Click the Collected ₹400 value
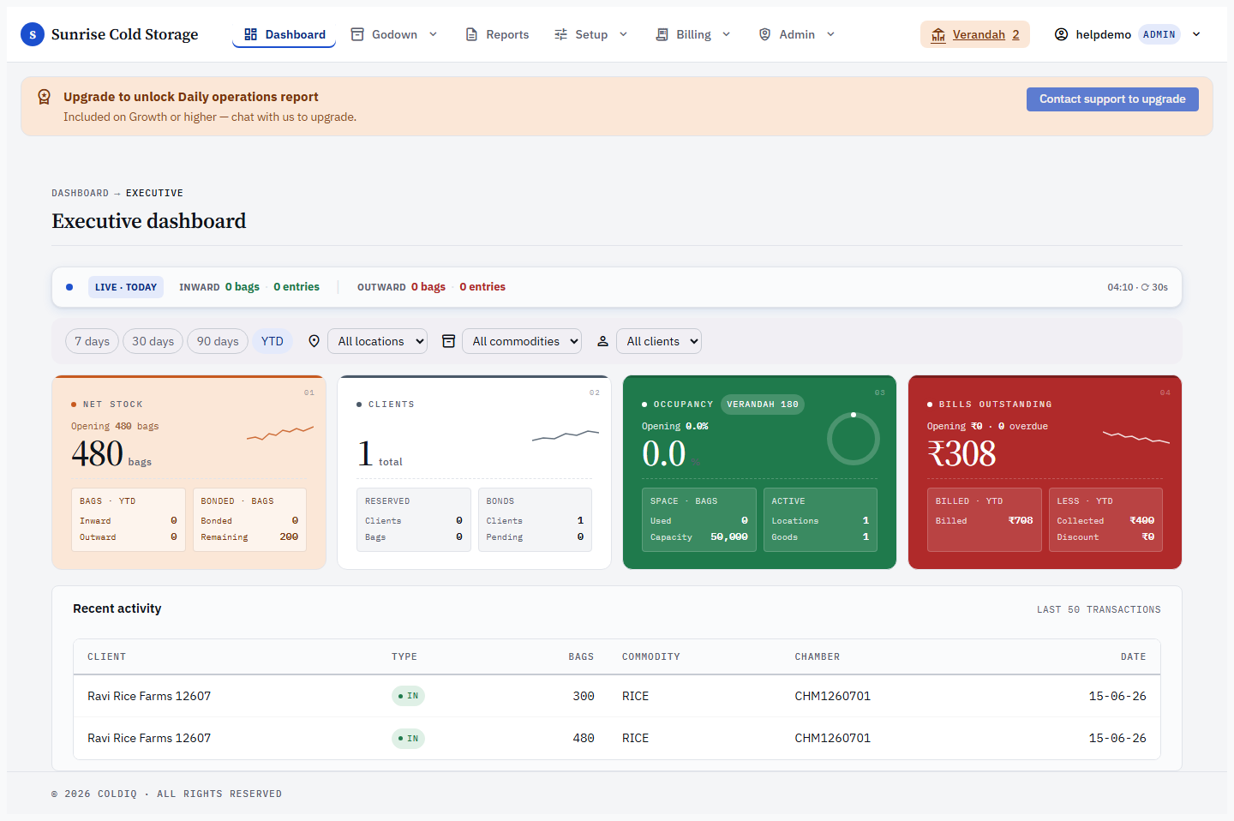 [x=1141, y=520]
